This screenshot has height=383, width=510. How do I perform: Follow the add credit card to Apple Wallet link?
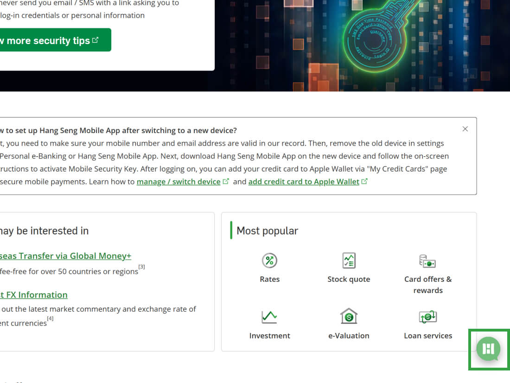coord(304,182)
